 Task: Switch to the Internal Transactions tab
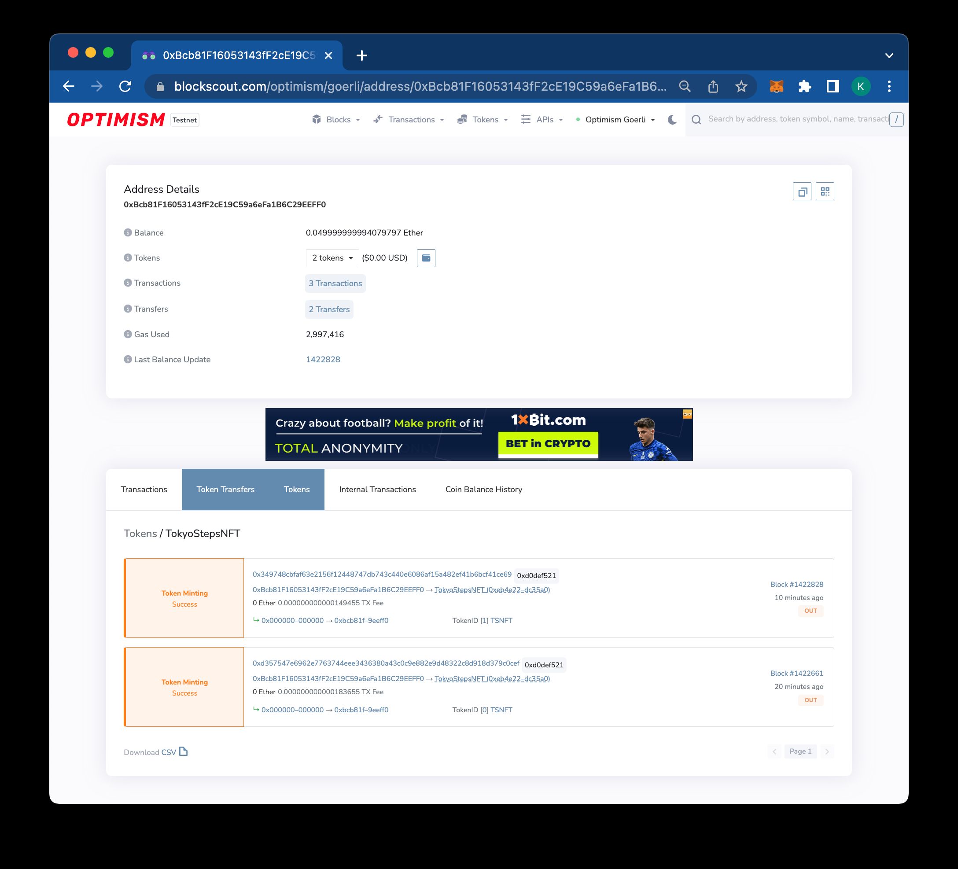click(x=377, y=490)
